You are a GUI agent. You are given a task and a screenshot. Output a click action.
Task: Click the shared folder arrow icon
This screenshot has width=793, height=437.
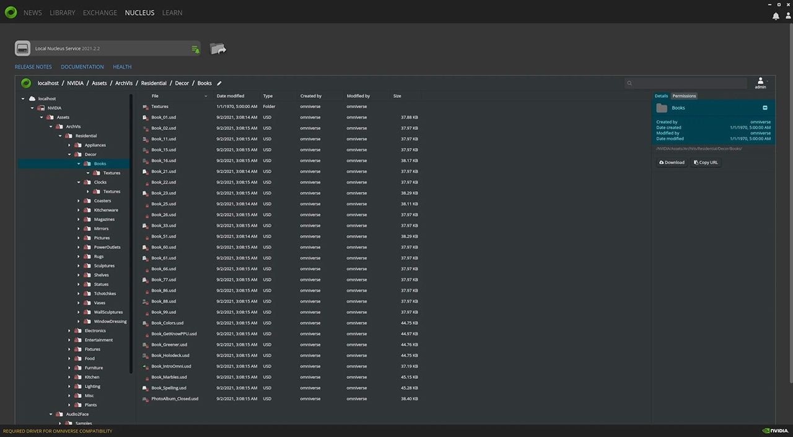point(217,48)
